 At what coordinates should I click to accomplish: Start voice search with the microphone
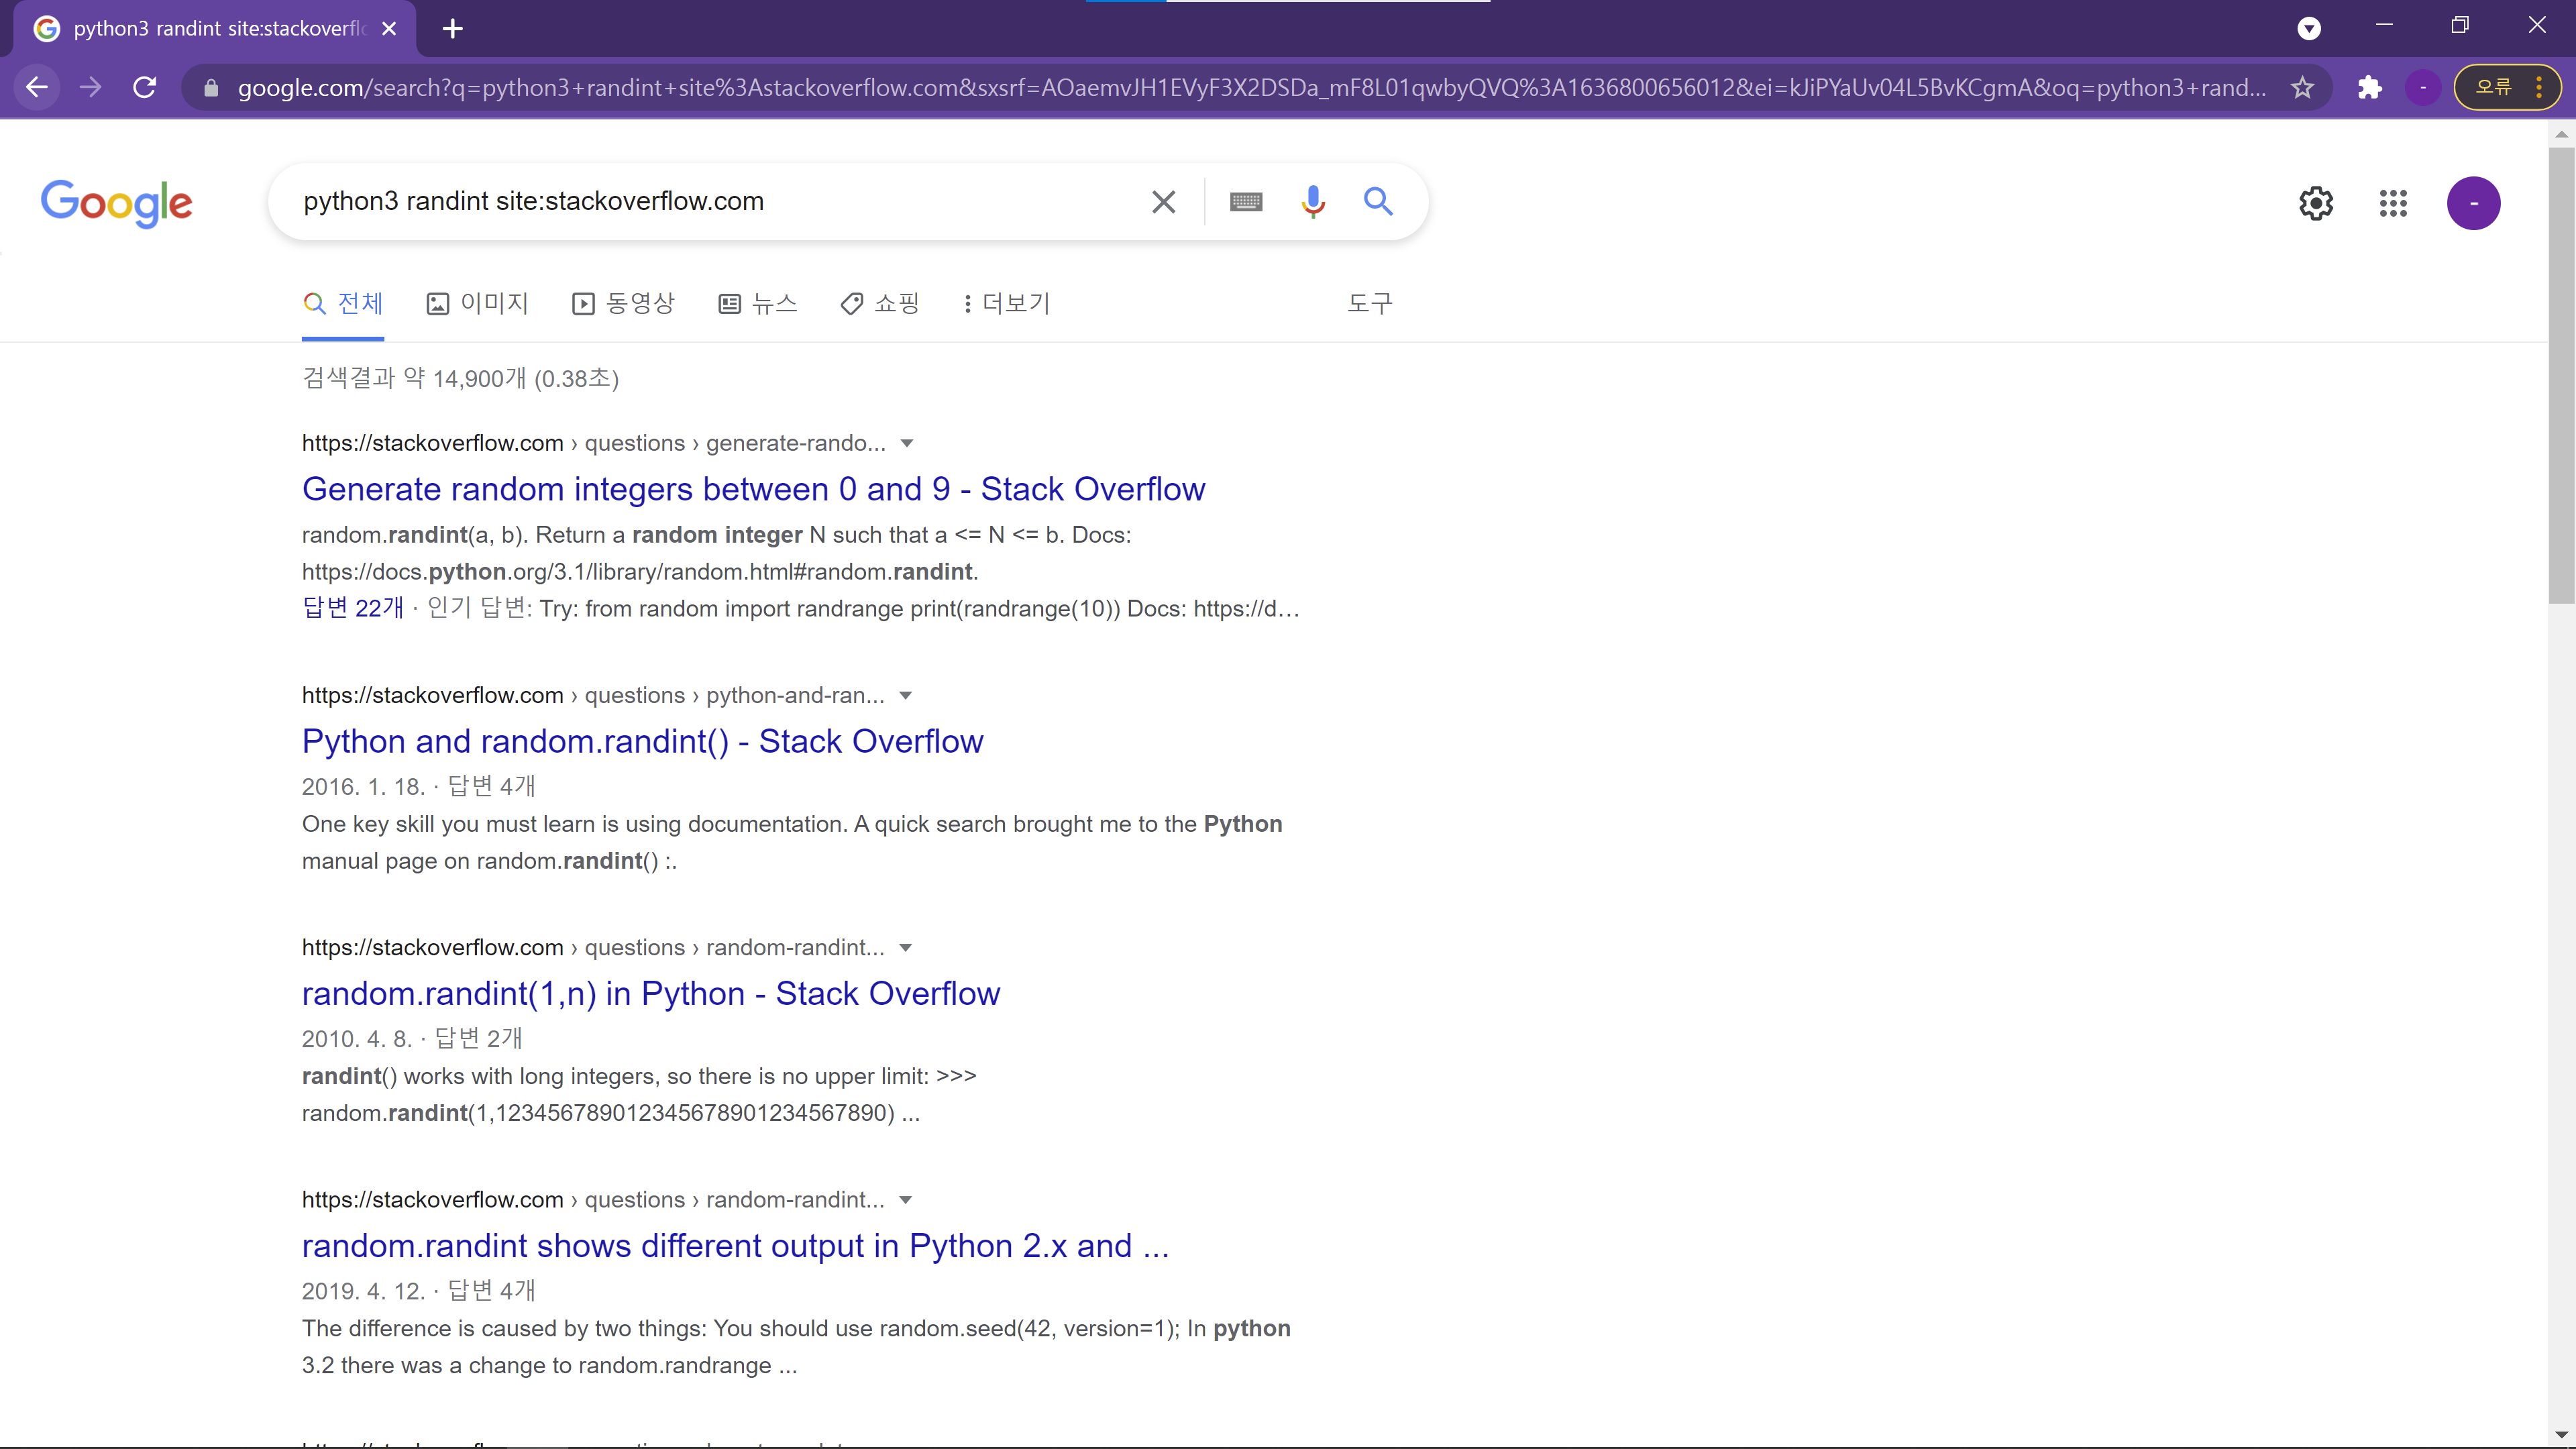point(1313,202)
